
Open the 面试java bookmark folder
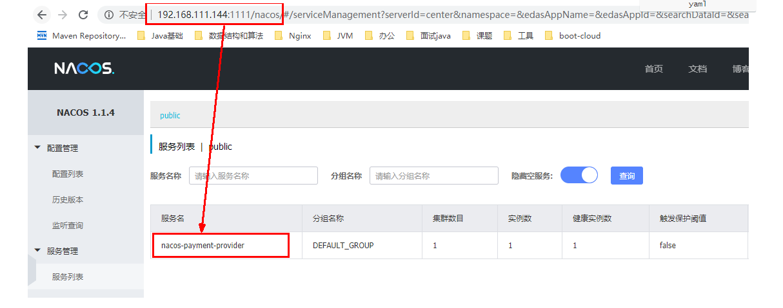click(429, 36)
